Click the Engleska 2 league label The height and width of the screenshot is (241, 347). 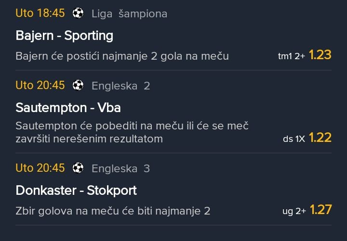pyautogui.click(x=120, y=86)
